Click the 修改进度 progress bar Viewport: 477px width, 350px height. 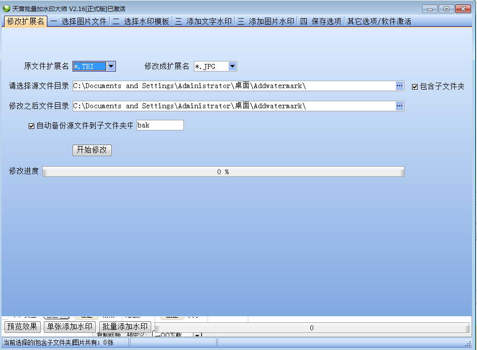(223, 172)
